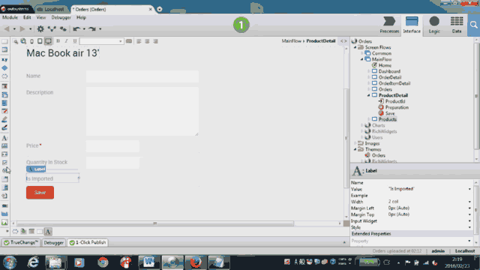Select the Image widget at toolbox bottom
The height and width of the screenshot is (270, 480).
4,223
